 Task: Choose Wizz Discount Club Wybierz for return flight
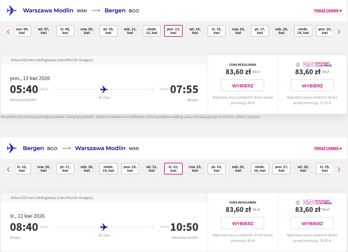coord(312,223)
